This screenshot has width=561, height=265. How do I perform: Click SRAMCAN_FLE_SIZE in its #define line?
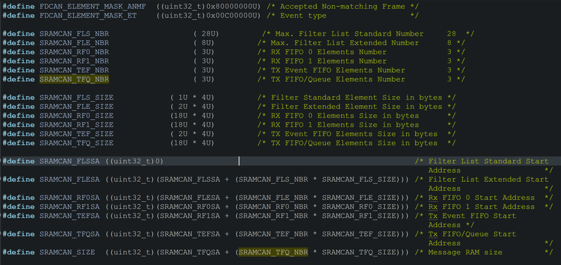click(76, 107)
